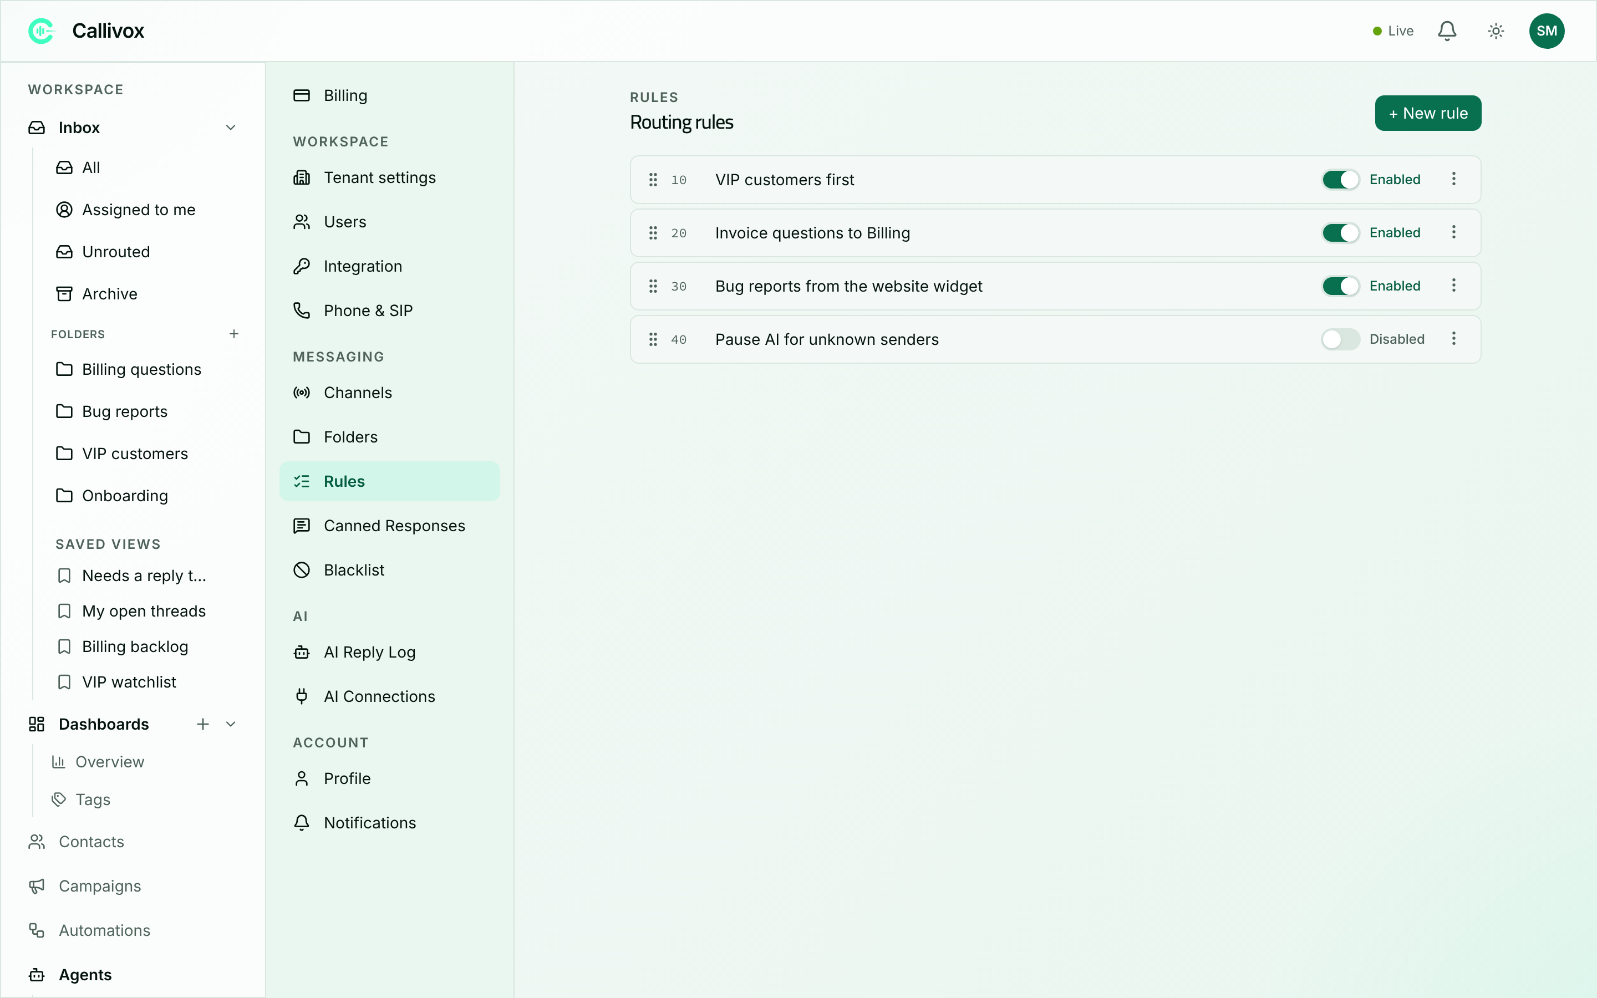
Task: Click the Callivox logo icon
Action: pos(42,31)
